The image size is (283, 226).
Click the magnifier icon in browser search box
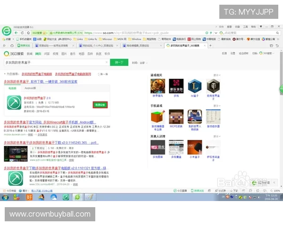pos(277,33)
